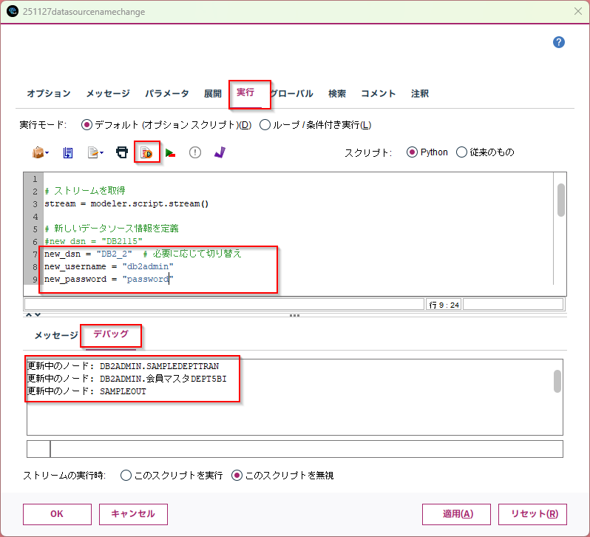Viewport: 590px width, 537px height.
Task: Click the キャンセル button
Action: point(133,514)
